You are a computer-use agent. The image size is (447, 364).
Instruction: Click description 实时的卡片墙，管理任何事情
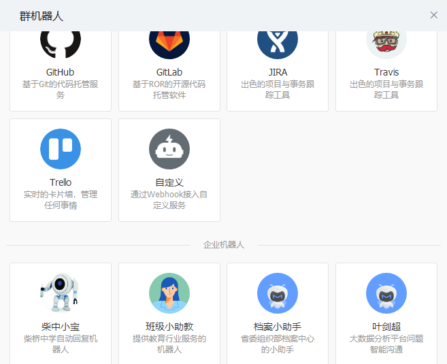pyautogui.click(x=61, y=200)
